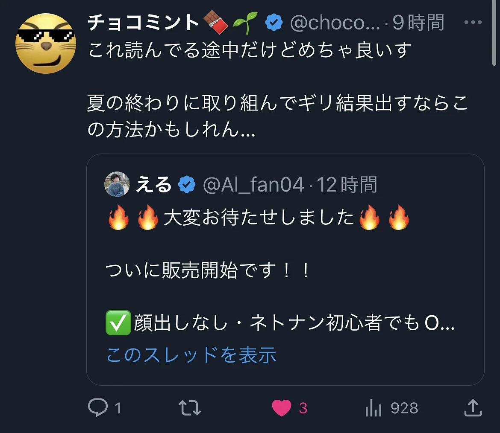This screenshot has width=500, height=433.
Task: Click the share upload icon
Action: [x=473, y=407]
